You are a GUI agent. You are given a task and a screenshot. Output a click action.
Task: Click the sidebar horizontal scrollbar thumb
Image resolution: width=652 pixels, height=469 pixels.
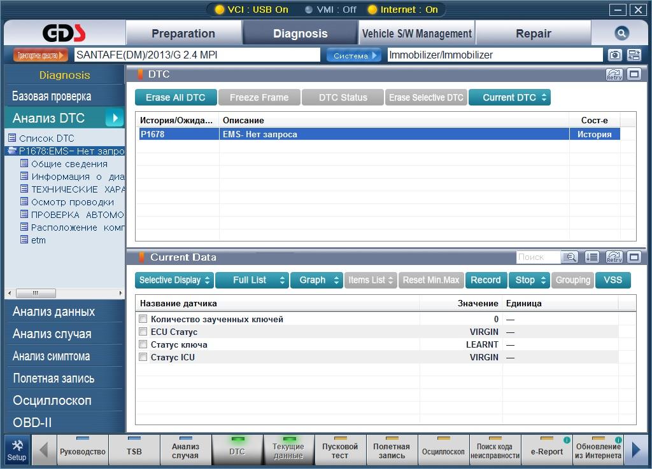pos(36,293)
